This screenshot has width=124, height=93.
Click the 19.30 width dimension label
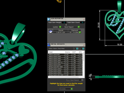(x=120, y=44)
